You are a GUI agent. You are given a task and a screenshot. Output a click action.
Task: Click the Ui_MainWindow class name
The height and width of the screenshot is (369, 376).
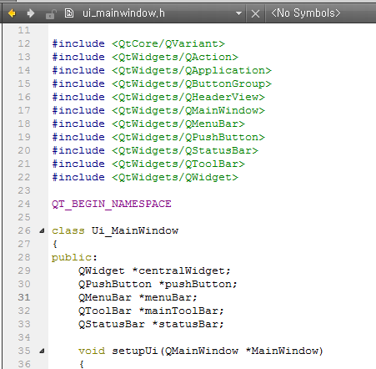pyautogui.click(x=135, y=230)
